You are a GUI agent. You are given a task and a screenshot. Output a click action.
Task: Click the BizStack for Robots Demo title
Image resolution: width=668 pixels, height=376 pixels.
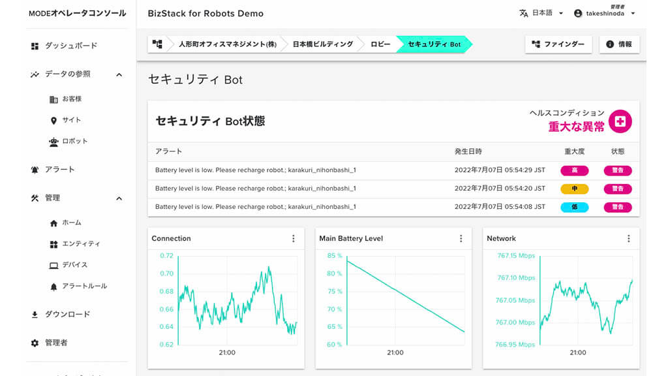205,13
